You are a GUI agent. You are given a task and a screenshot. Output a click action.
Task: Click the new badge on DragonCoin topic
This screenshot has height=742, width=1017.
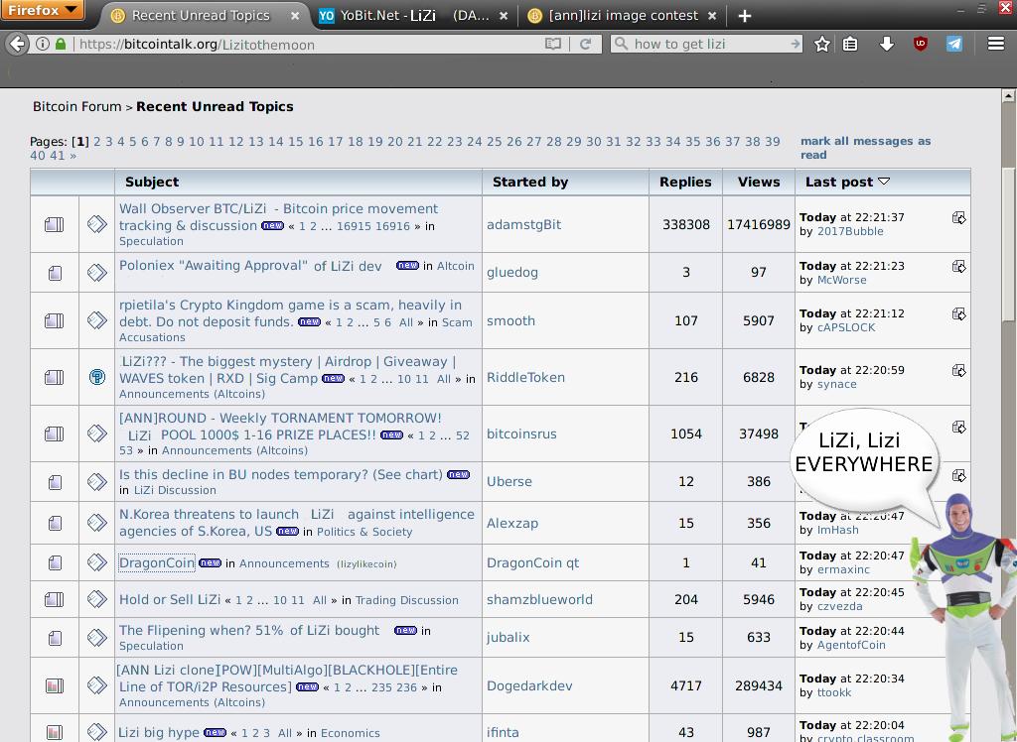pos(210,562)
